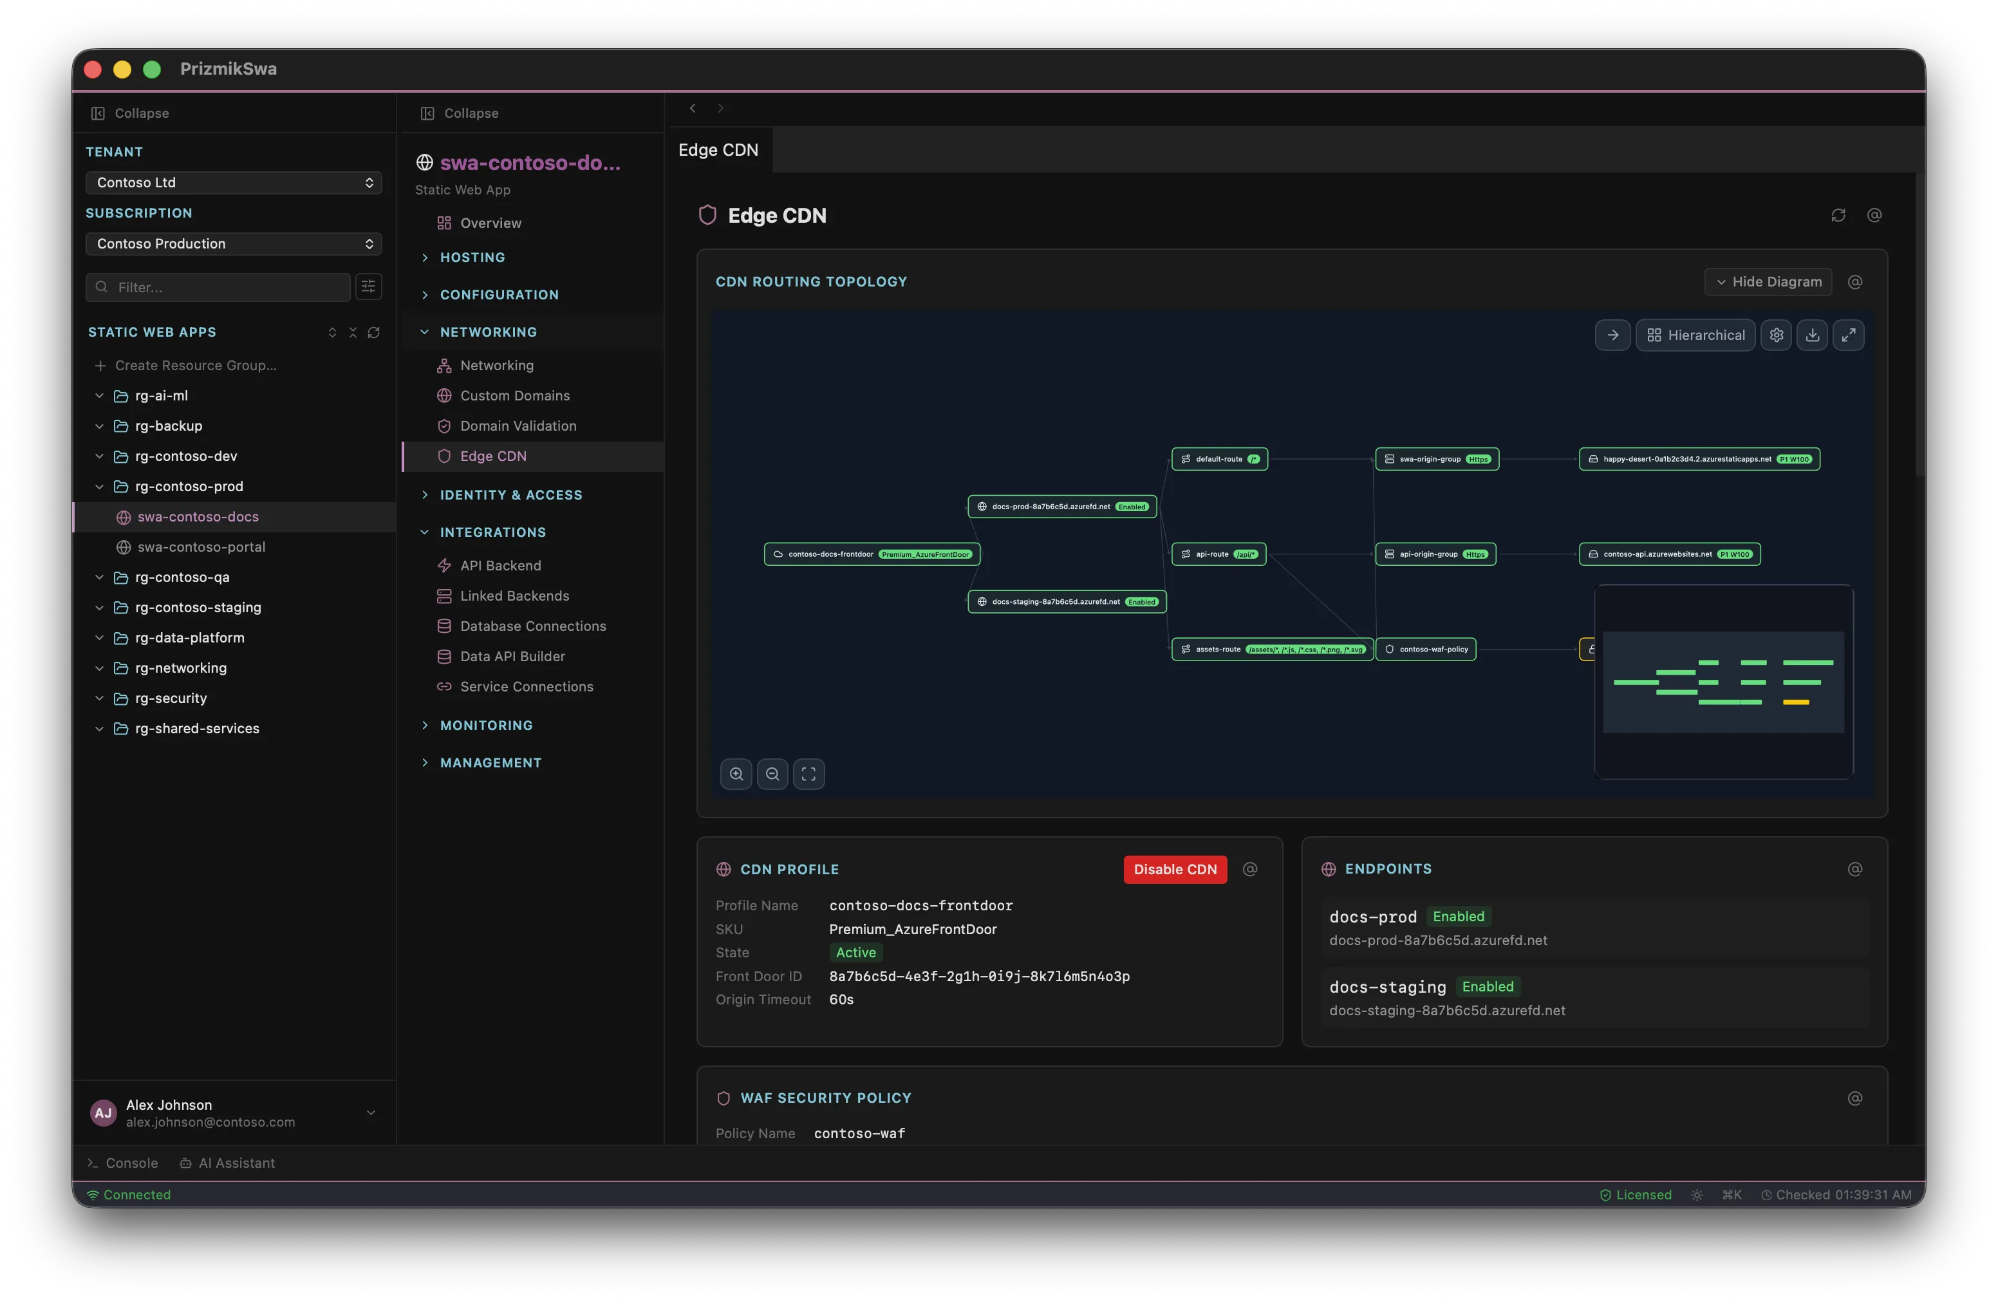Click the filter options icon beside Filter field
Viewport: 1998px width, 1303px height.
(369, 287)
